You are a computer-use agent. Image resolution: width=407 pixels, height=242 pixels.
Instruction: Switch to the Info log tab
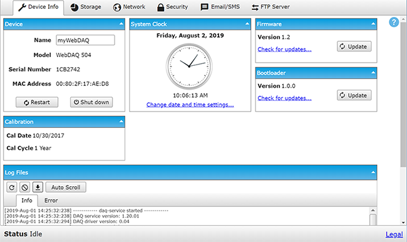tap(27, 201)
